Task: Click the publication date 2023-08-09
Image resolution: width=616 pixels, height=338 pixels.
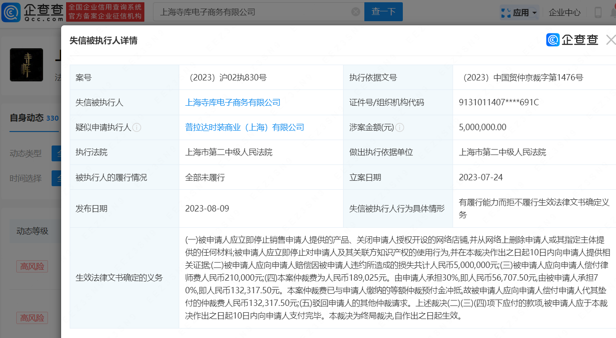Action: point(207,209)
